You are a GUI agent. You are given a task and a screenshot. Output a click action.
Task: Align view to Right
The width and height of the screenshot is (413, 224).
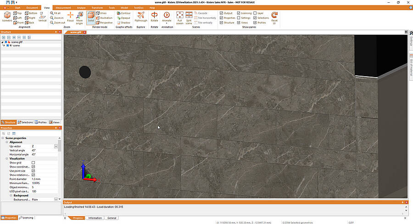(x=30, y=18)
